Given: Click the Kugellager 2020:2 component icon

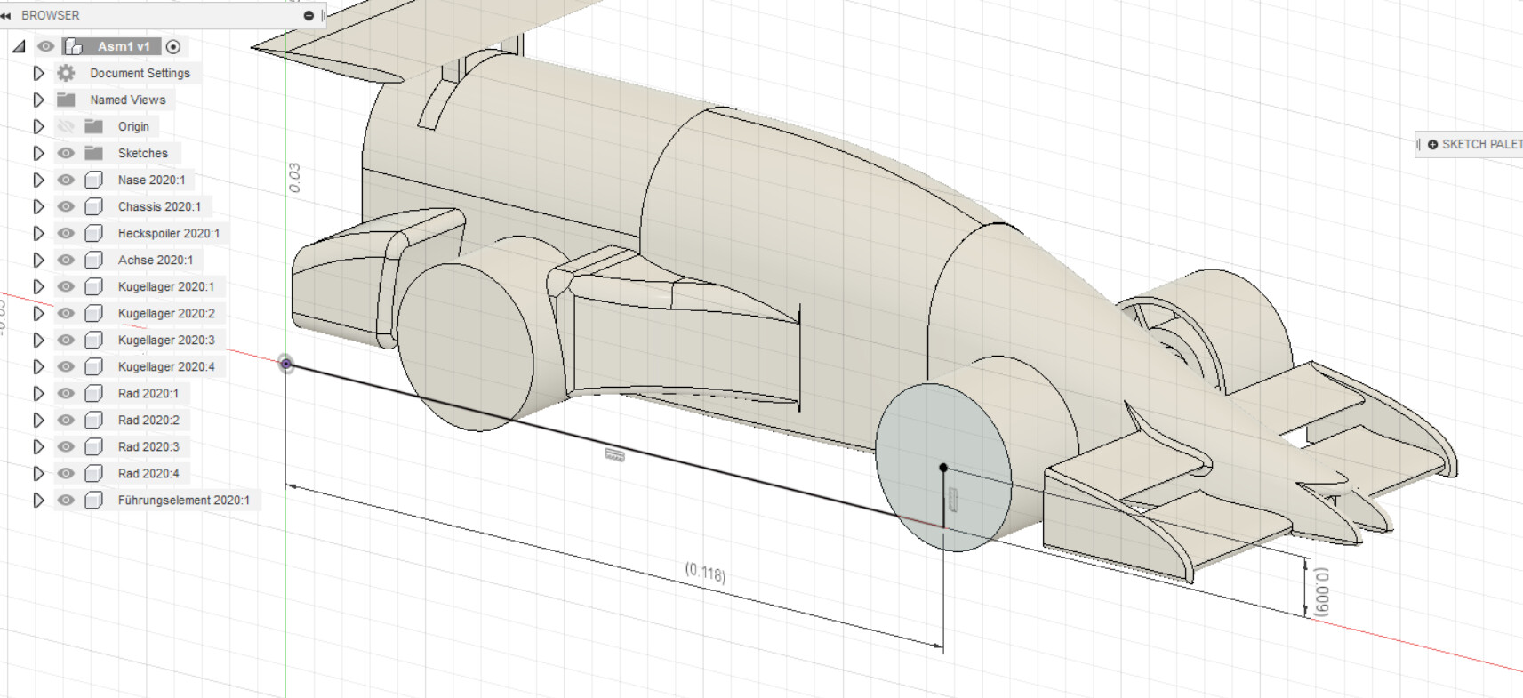Looking at the screenshot, I should [94, 313].
